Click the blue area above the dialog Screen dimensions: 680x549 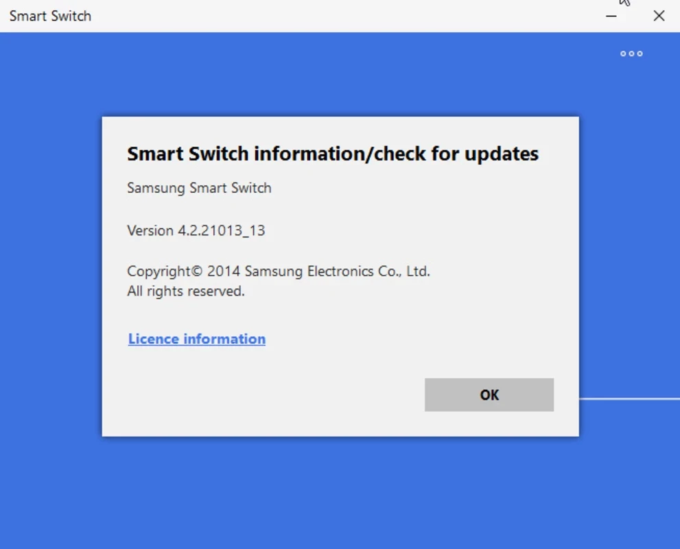pyautogui.click(x=340, y=75)
